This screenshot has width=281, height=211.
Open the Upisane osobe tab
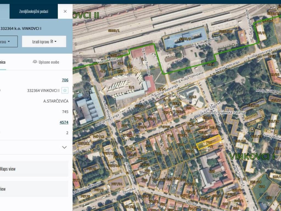click(46, 62)
